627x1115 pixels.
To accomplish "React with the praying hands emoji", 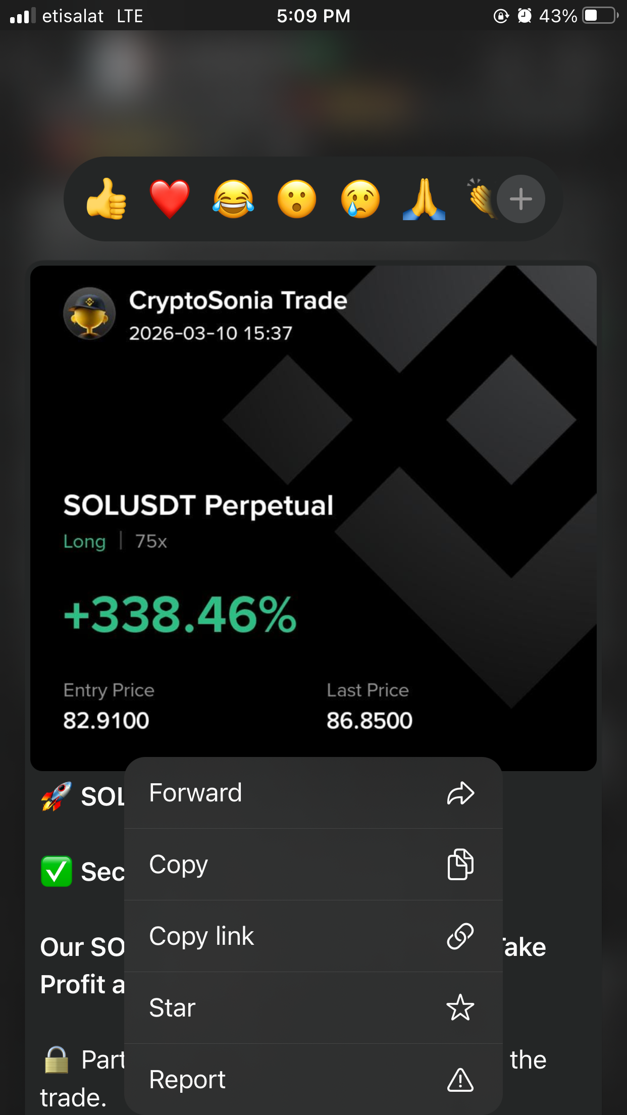I will tap(424, 199).
